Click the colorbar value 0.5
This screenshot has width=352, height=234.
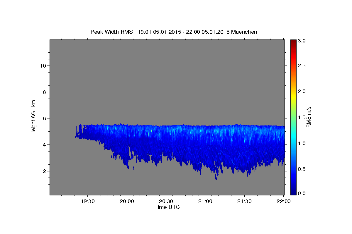[302, 169]
